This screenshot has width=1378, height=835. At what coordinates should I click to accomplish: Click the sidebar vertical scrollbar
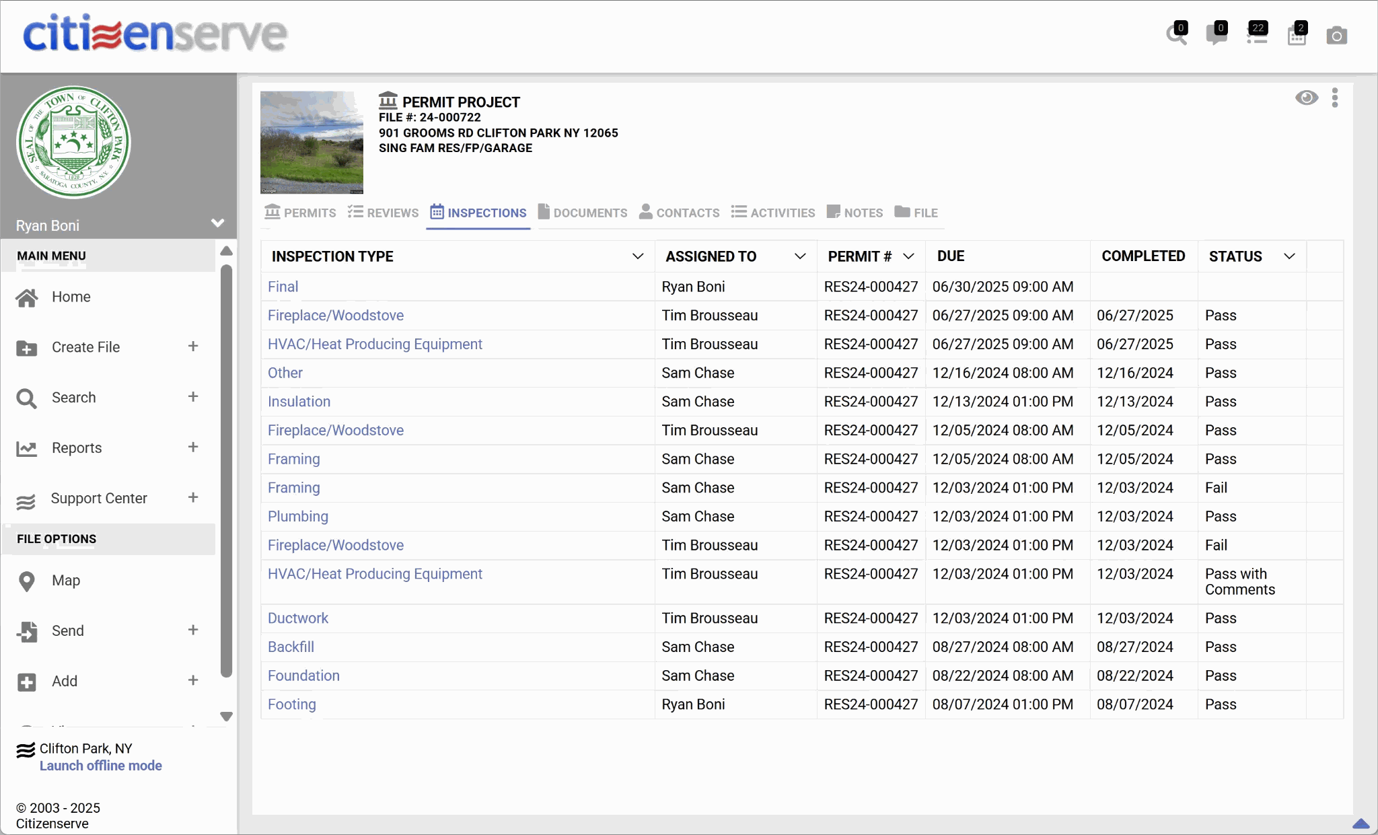point(227,471)
